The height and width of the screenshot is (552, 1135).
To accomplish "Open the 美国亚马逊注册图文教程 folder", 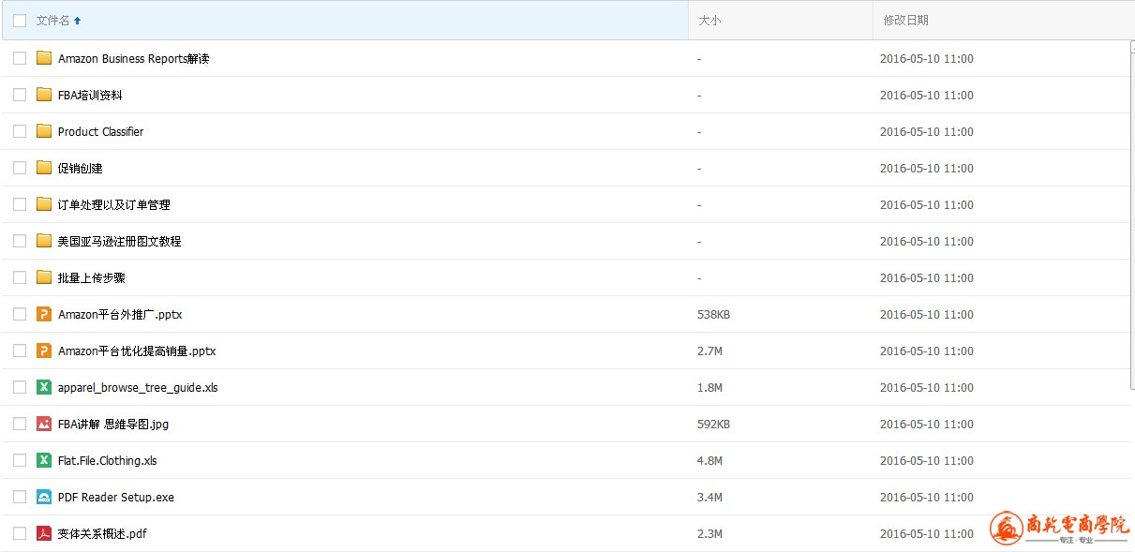I will [x=119, y=242].
